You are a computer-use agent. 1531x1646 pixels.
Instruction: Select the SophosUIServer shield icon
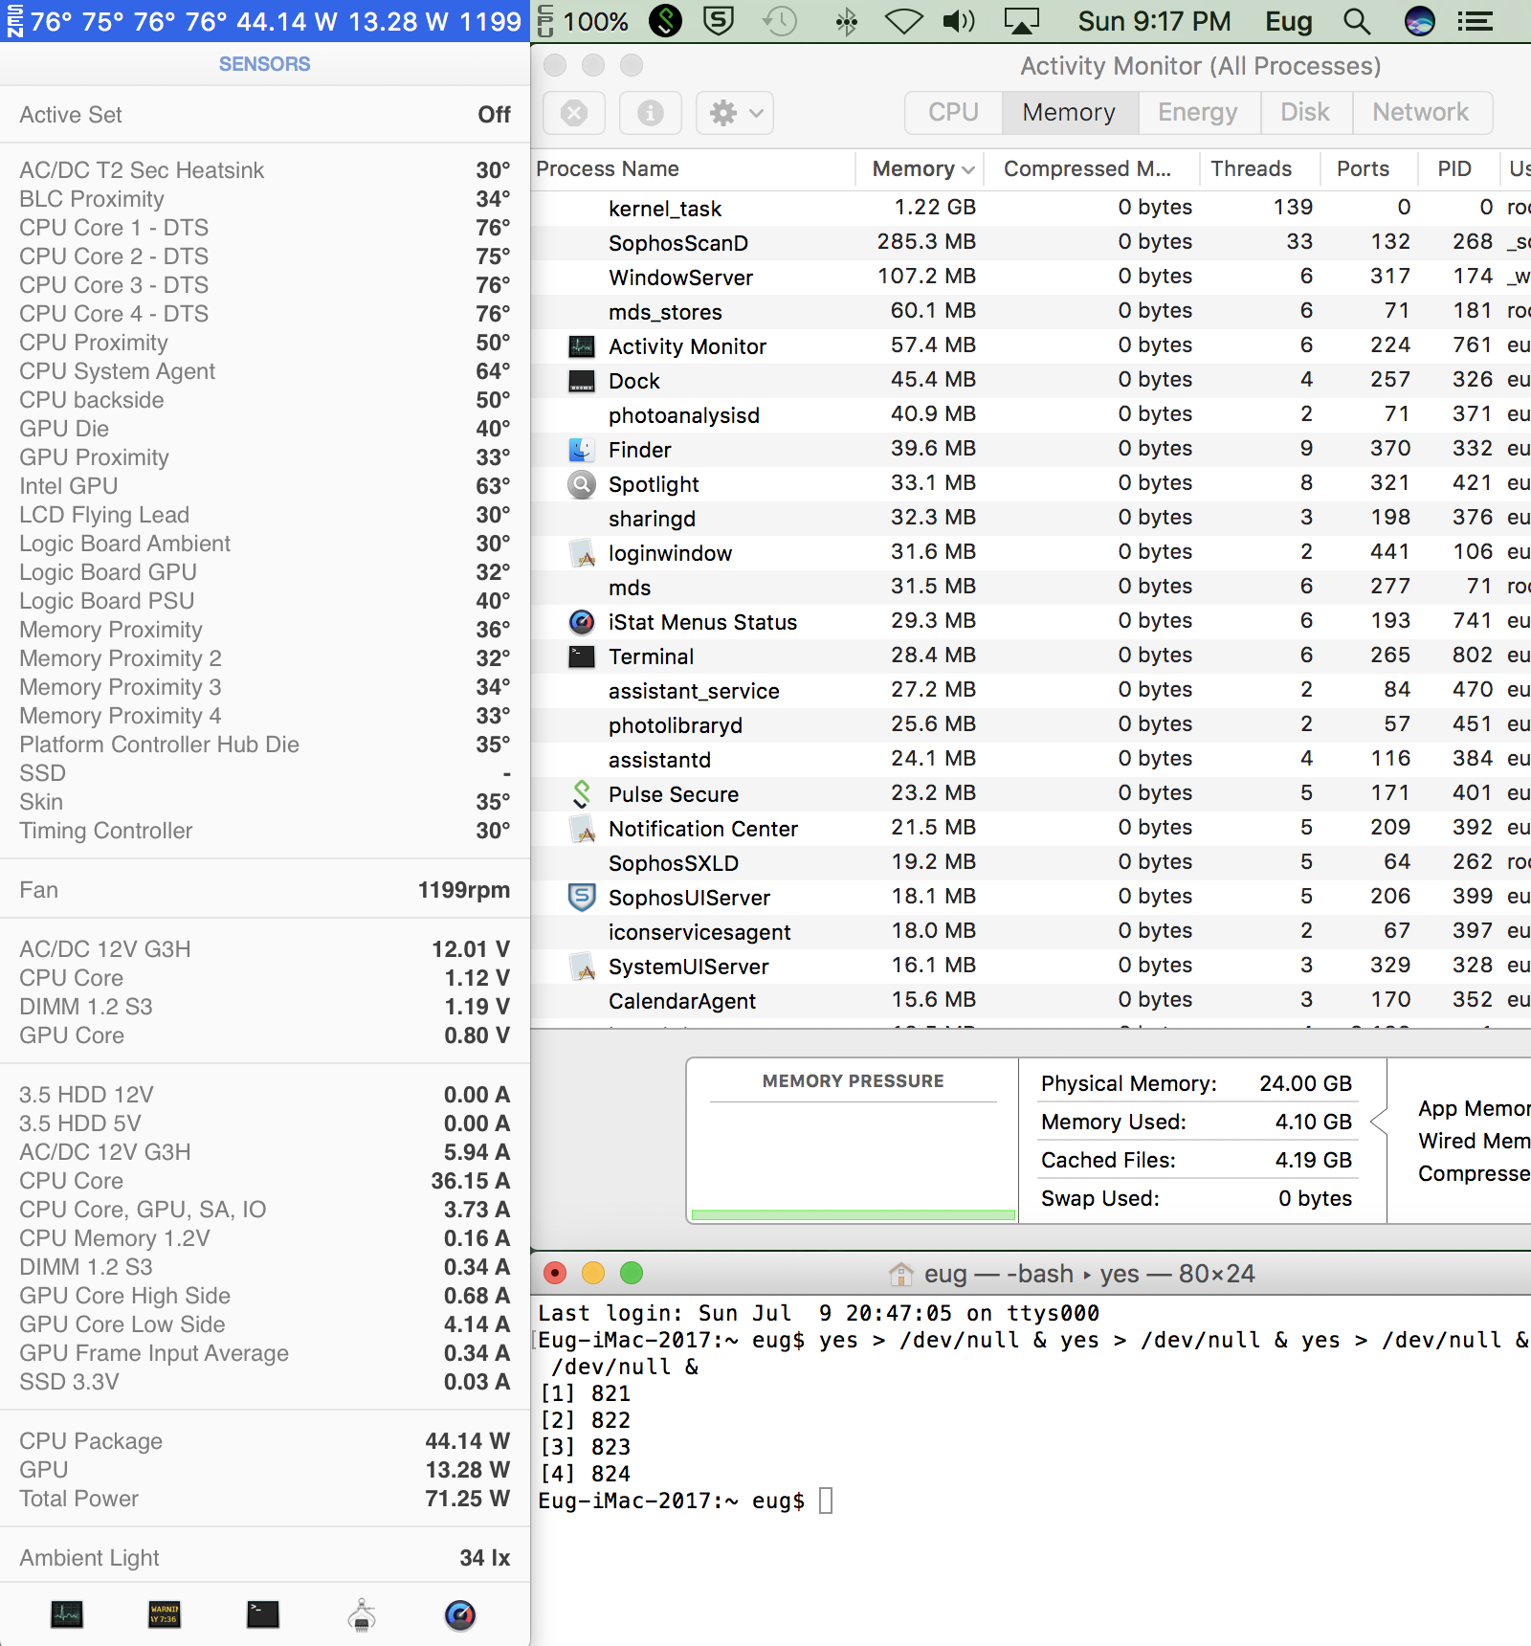582,898
